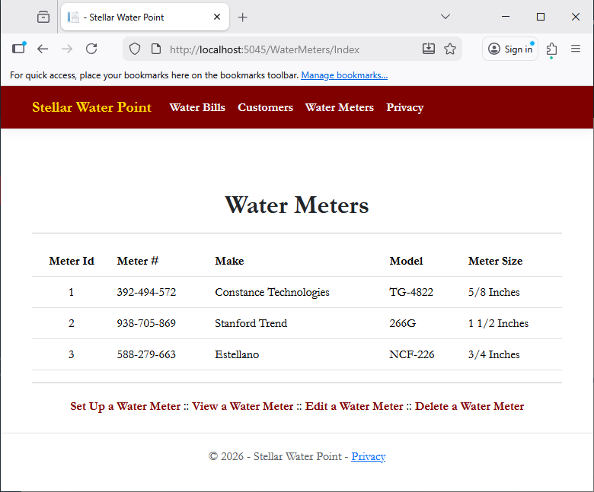Click the Stellar Water Point brand link
Screen dimensions: 594x492
[91, 107]
